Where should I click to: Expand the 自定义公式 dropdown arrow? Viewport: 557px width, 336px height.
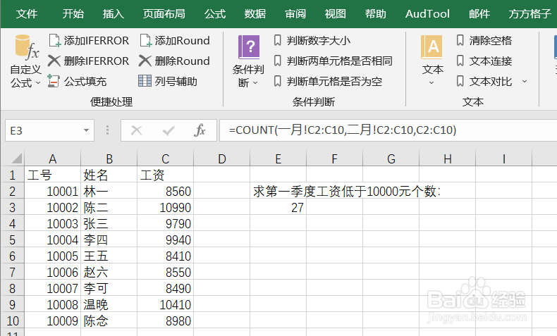coord(38,83)
